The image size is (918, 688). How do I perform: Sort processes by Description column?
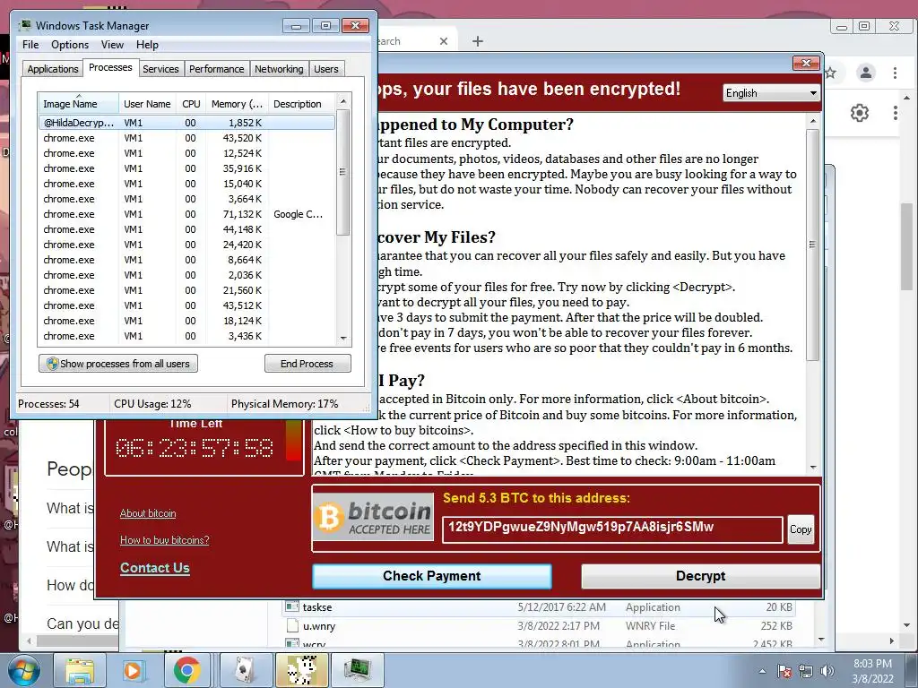click(x=301, y=104)
